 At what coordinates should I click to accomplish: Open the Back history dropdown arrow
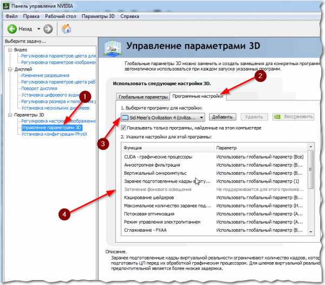coord(39,29)
